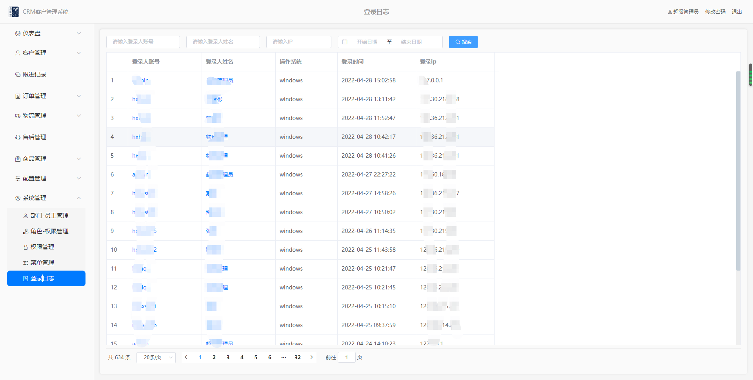Go to page 3
Image resolution: width=753 pixels, height=380 pixels.
coord(228,357)
